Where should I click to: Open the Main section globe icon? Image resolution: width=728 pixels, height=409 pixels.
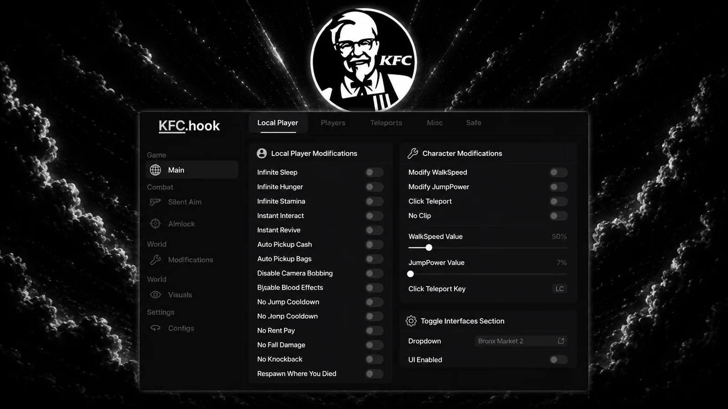[x=156, y=170]
